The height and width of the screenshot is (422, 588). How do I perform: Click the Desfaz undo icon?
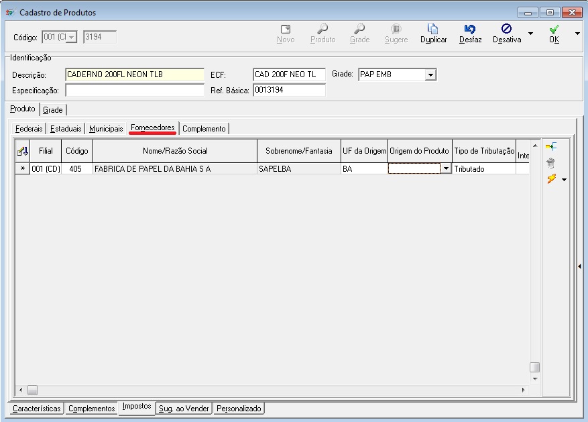point(470,29)
